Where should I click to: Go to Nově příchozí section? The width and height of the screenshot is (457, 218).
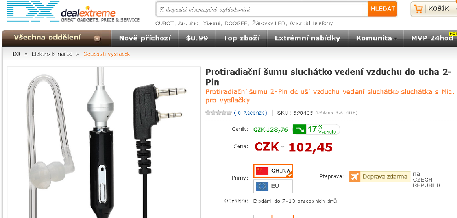[145, 38]
